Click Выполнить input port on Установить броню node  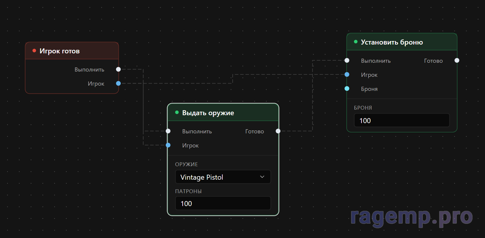tap(347, 60)
